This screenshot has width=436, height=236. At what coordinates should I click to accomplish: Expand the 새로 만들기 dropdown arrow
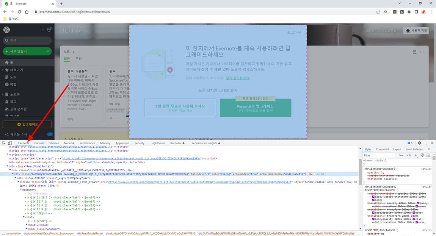[x=48, y=51]
